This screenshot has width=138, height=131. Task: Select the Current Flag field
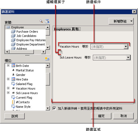(x=24, y=98)
